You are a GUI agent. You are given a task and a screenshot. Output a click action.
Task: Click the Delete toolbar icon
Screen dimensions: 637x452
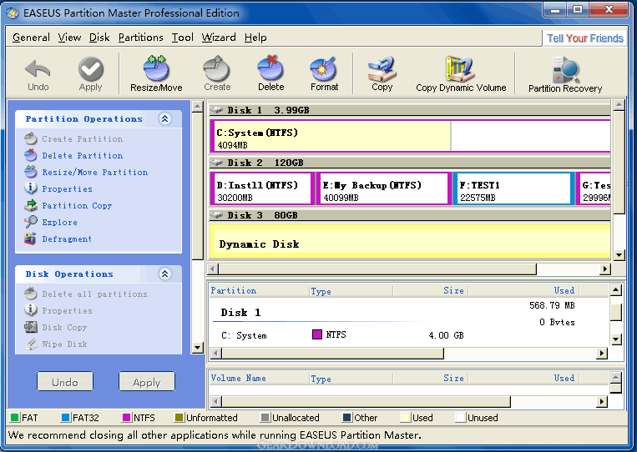coord(270,68)
